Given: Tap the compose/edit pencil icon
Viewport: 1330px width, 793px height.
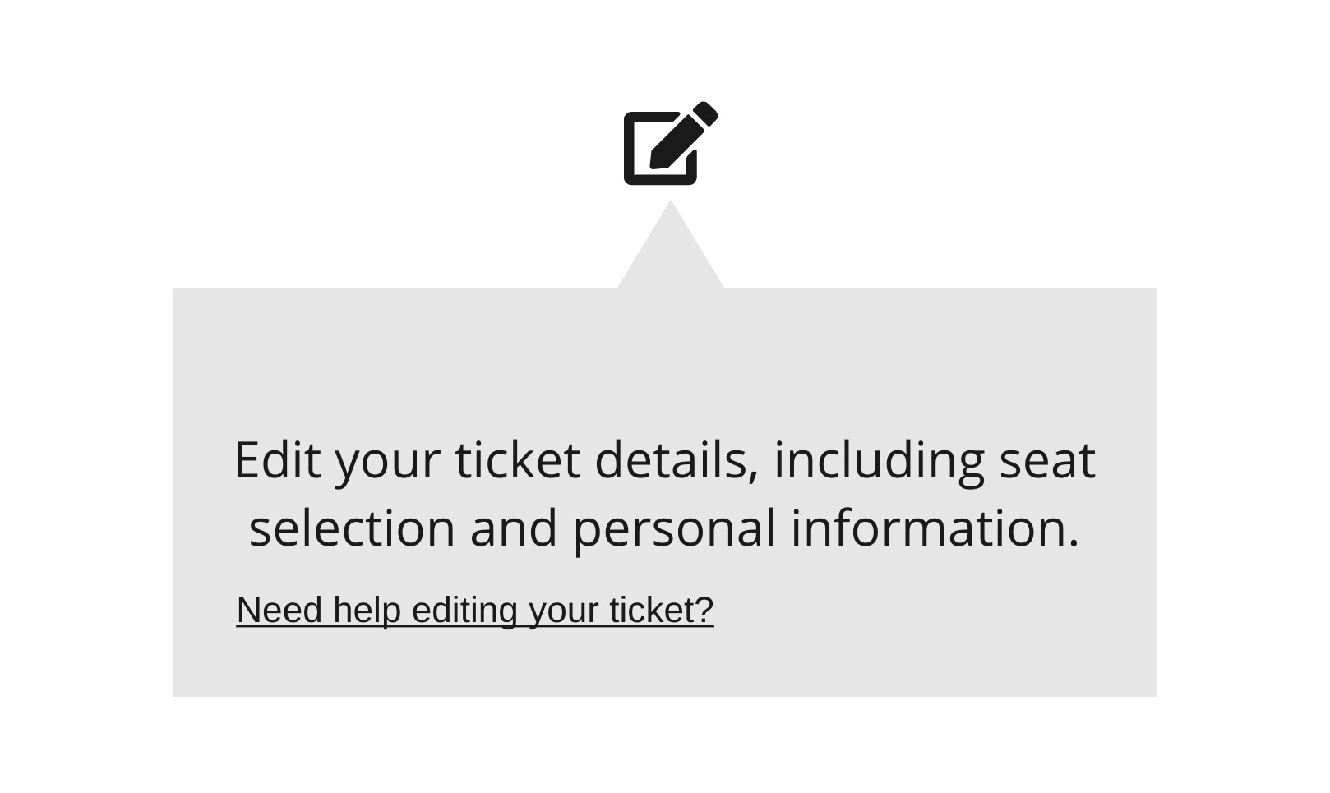Looking at the screenshot, I should click(x=669, y=144).
